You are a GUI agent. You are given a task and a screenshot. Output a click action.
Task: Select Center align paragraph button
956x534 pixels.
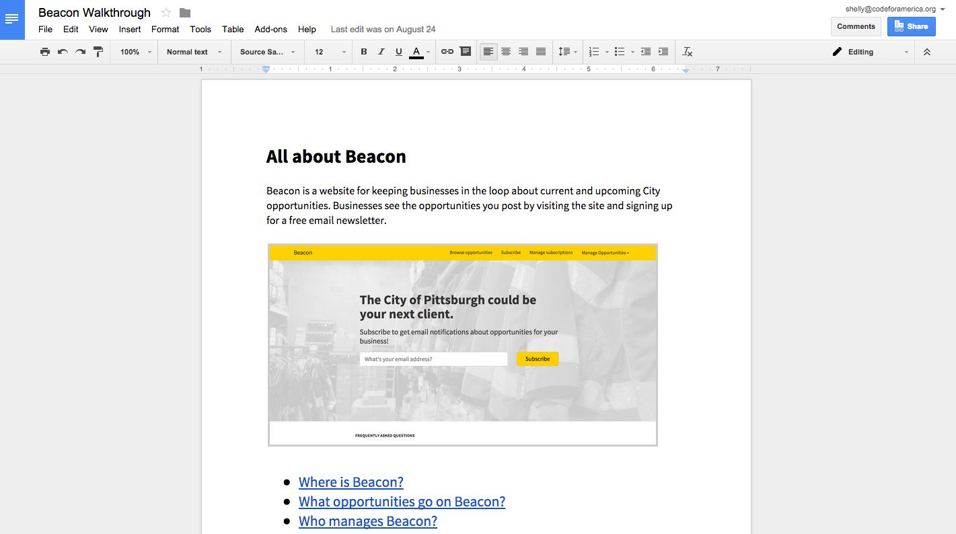tap(506, 52)
